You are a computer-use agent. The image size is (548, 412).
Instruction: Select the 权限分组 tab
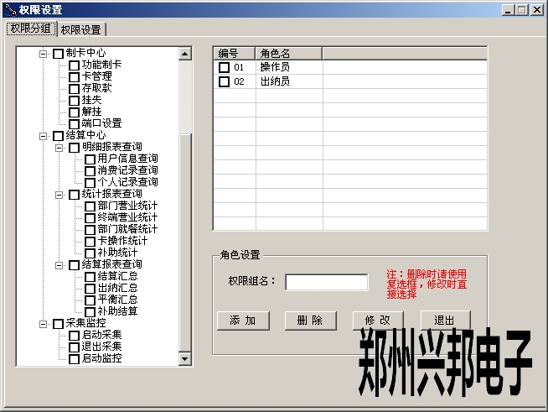pos(31,29)
